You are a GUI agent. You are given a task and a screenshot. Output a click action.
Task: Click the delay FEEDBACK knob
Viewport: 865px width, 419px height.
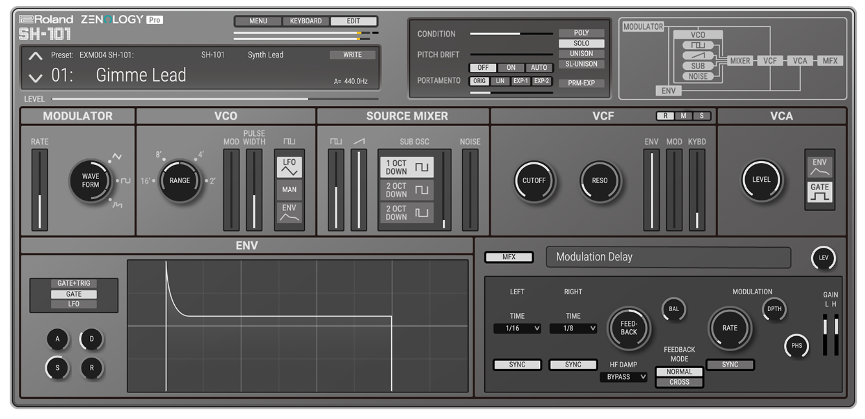pos(629,328)
